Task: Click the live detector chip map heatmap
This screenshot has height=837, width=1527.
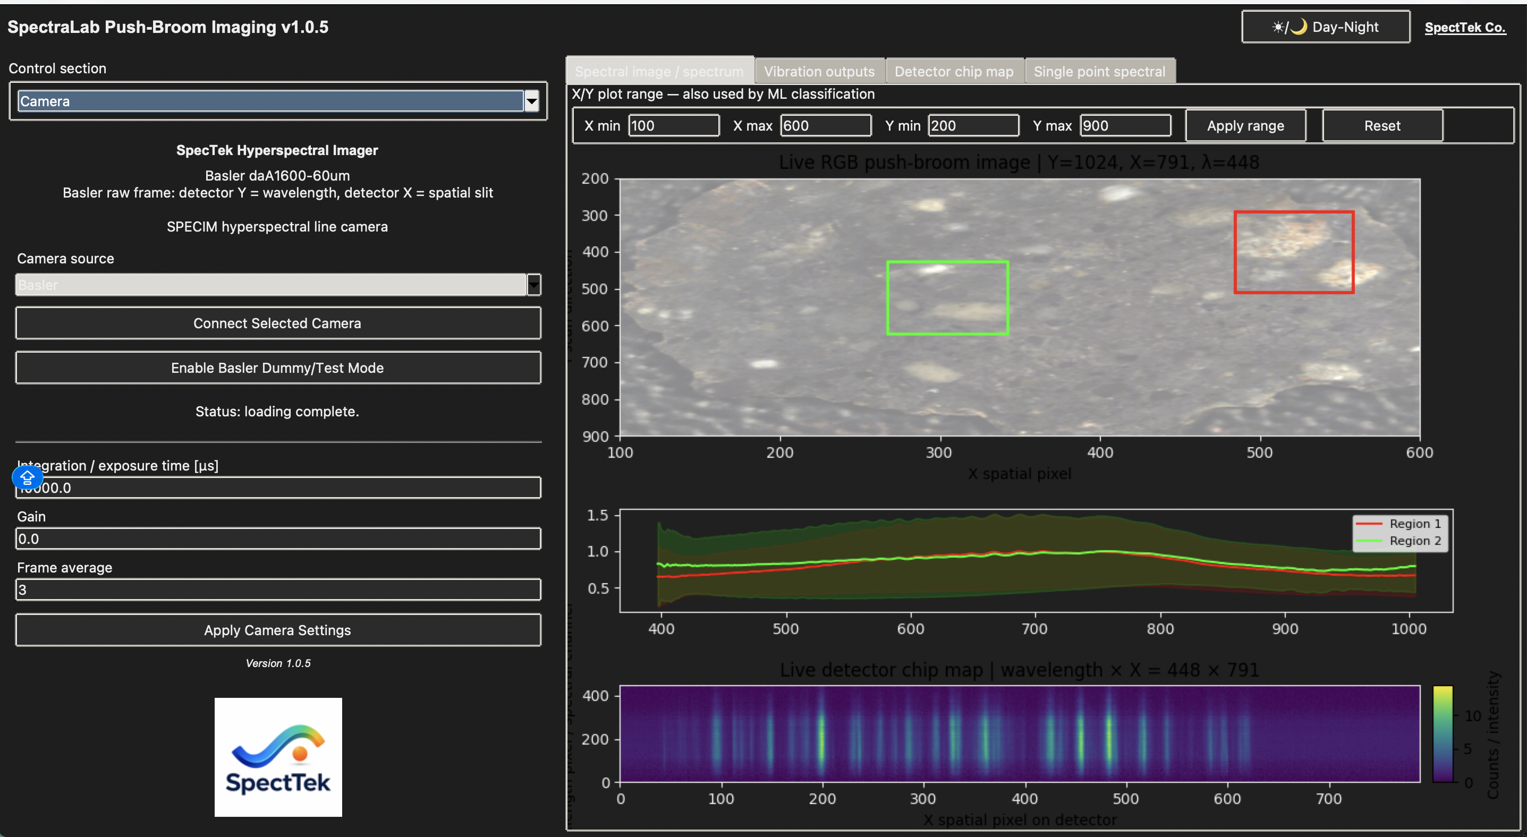Action: coord(1020,734)
